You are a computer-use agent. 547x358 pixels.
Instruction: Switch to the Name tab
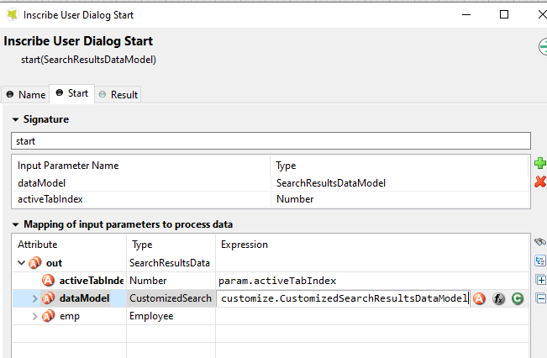tap(26, 94)
